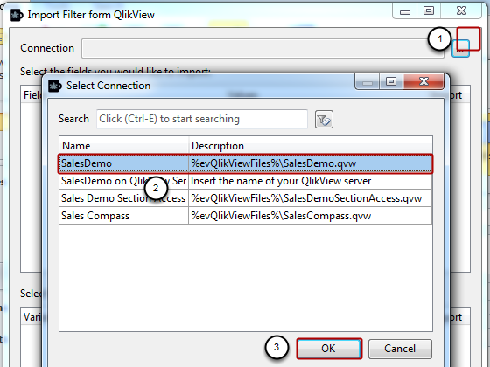Click 'Insert the name of your QlikView server' cell
This screenshot has width=490, height=367.
tap(311, 181)
